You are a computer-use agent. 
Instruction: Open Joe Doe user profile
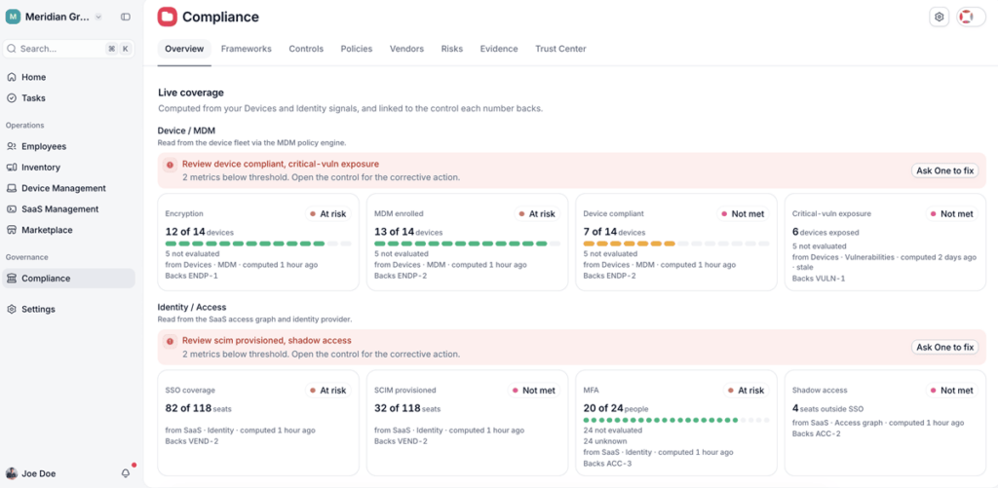39,473
